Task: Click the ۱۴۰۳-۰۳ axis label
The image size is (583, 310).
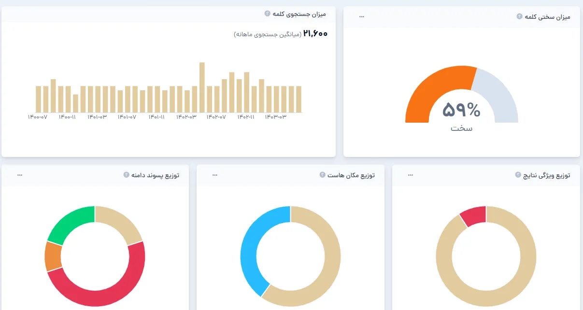Action: click(275, 117)
